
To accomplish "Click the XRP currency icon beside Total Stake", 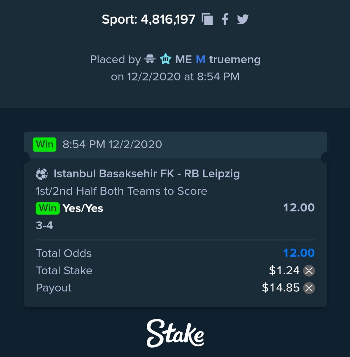I will (309, 271).
